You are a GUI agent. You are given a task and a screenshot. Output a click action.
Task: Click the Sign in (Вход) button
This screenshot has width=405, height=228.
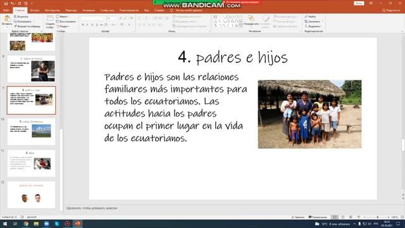pyautogui.click(x=359, y=3)
